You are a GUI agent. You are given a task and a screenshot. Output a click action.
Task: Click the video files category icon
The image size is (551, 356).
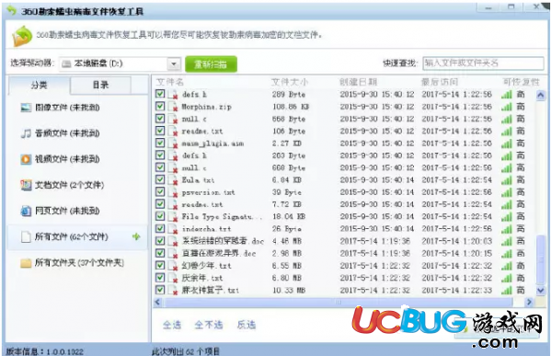click(x=26, y=159)
